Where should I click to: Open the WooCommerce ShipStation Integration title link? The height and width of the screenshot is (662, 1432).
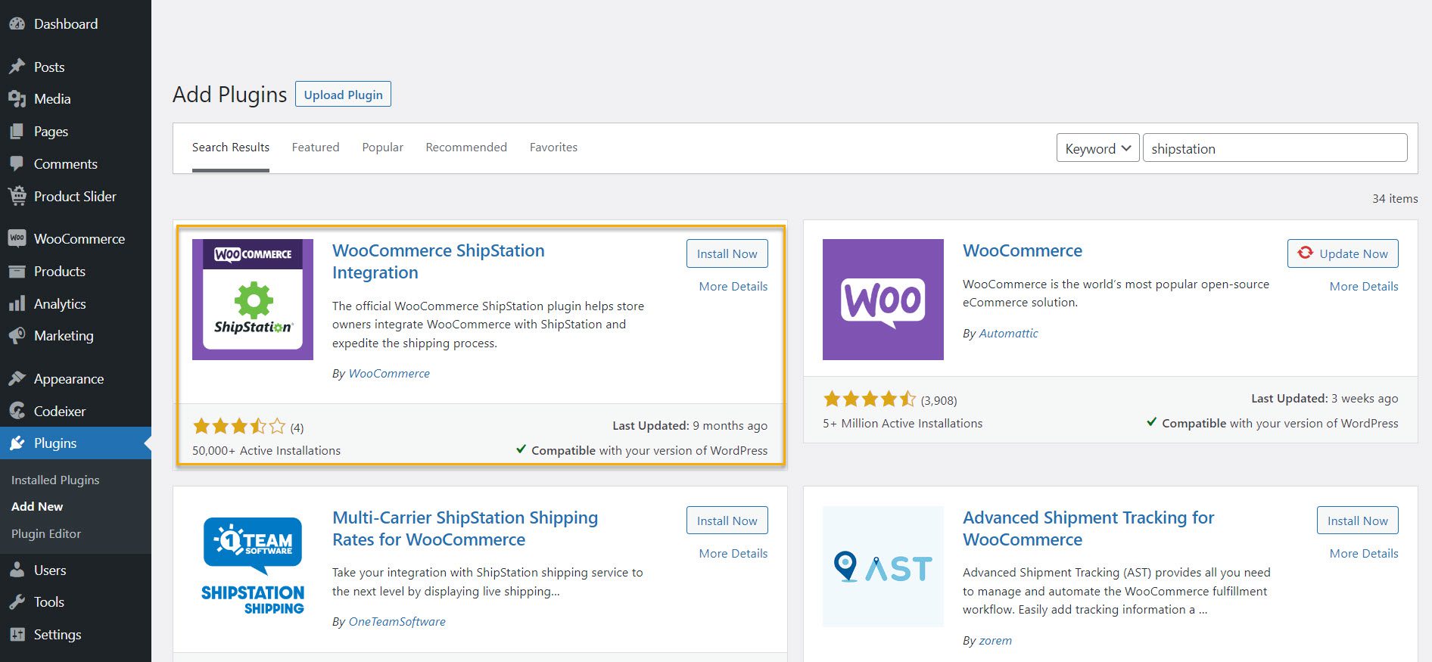pos(438,262)
